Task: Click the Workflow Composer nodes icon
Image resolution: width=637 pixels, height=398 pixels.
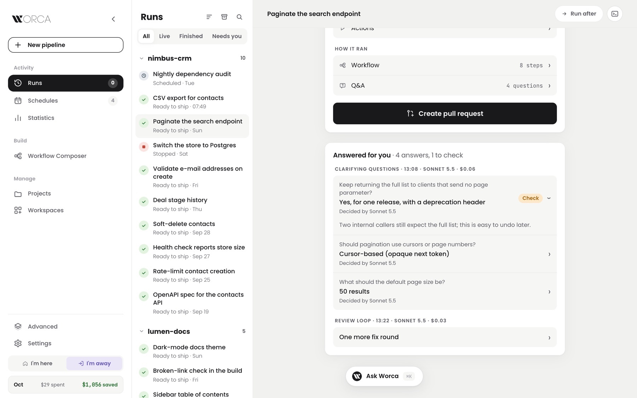Action: click(x=18, y=156)
